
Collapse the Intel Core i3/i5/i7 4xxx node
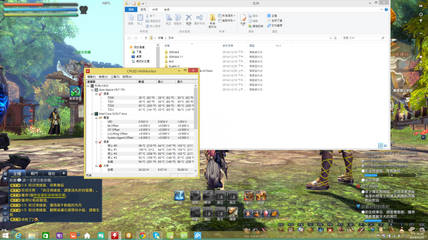(92, 114)
